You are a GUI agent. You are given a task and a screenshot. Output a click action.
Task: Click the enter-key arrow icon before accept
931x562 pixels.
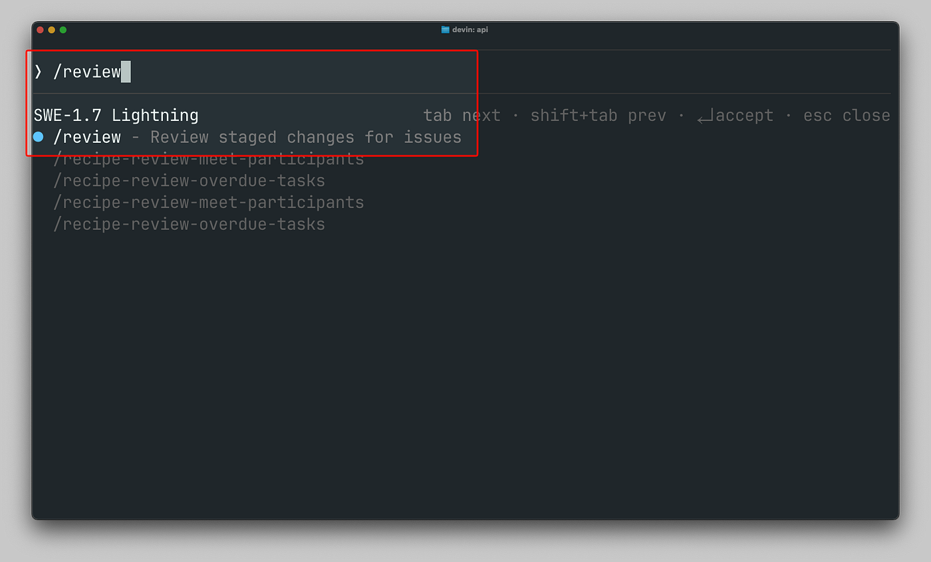click(x=705, y=117)
